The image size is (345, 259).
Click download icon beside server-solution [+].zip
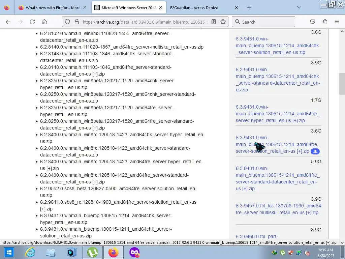[315, 151]
